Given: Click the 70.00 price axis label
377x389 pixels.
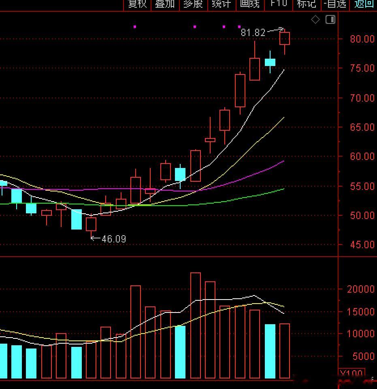Looking at the screenshot, I should click(362, 98).
